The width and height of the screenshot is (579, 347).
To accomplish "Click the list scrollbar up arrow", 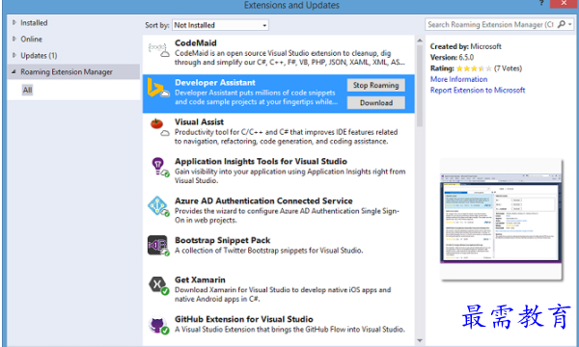I will tap(420, 40).
